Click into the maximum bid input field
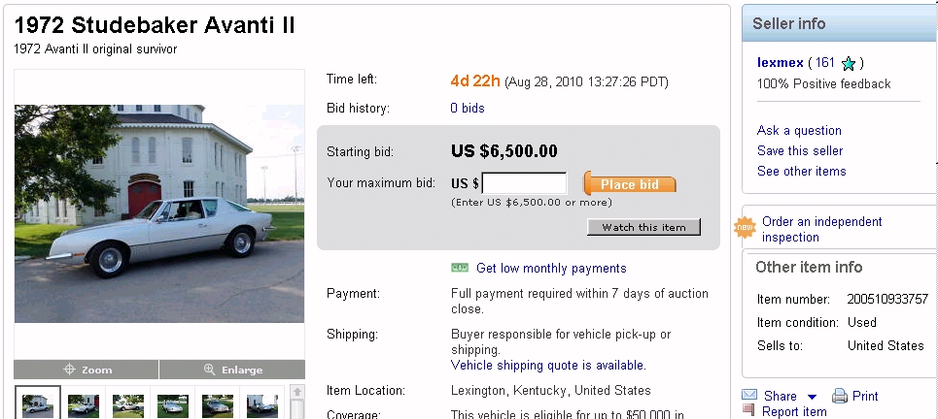 [524, 183]
